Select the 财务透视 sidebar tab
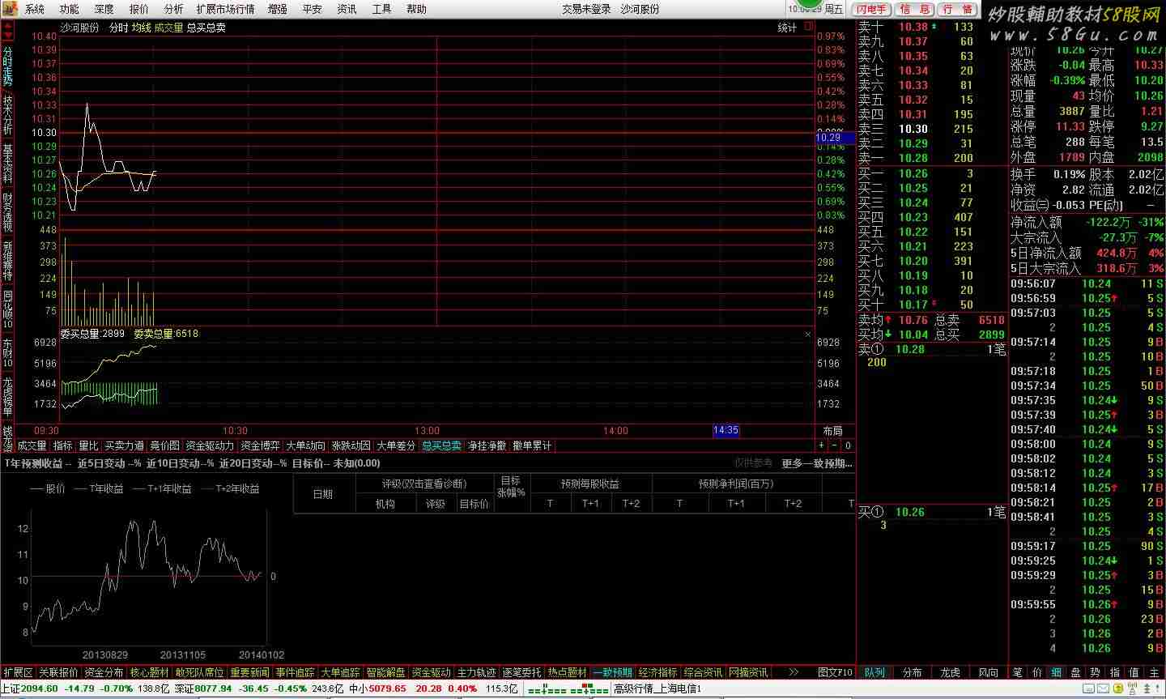This screenshot has height=699, width=1166. pyautogui.click(x=7, y=212)
